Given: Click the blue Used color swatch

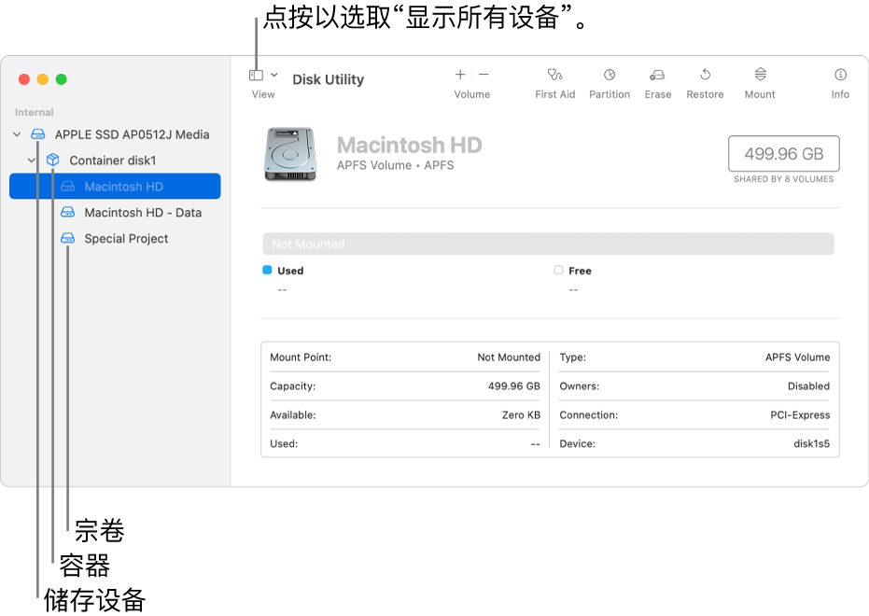Looking at the screenshot, I should [267, 270].
